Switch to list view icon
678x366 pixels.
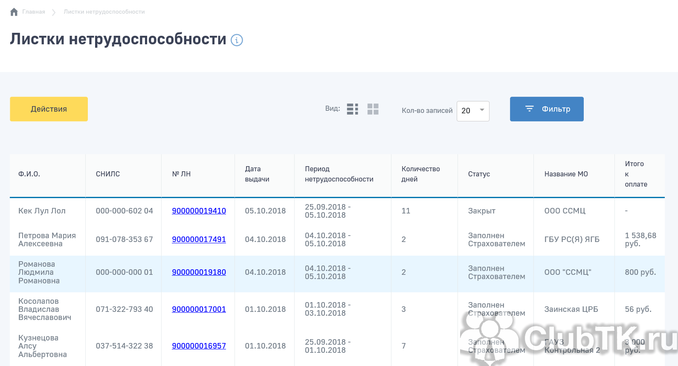pos(353,109)
